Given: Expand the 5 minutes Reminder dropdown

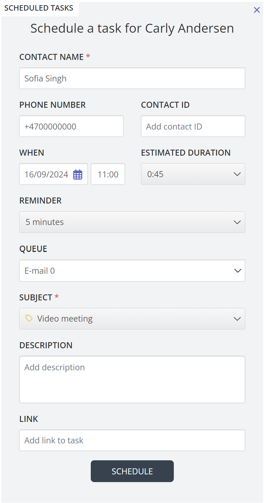Looking at the screenshot, I should tap(126, 222).
